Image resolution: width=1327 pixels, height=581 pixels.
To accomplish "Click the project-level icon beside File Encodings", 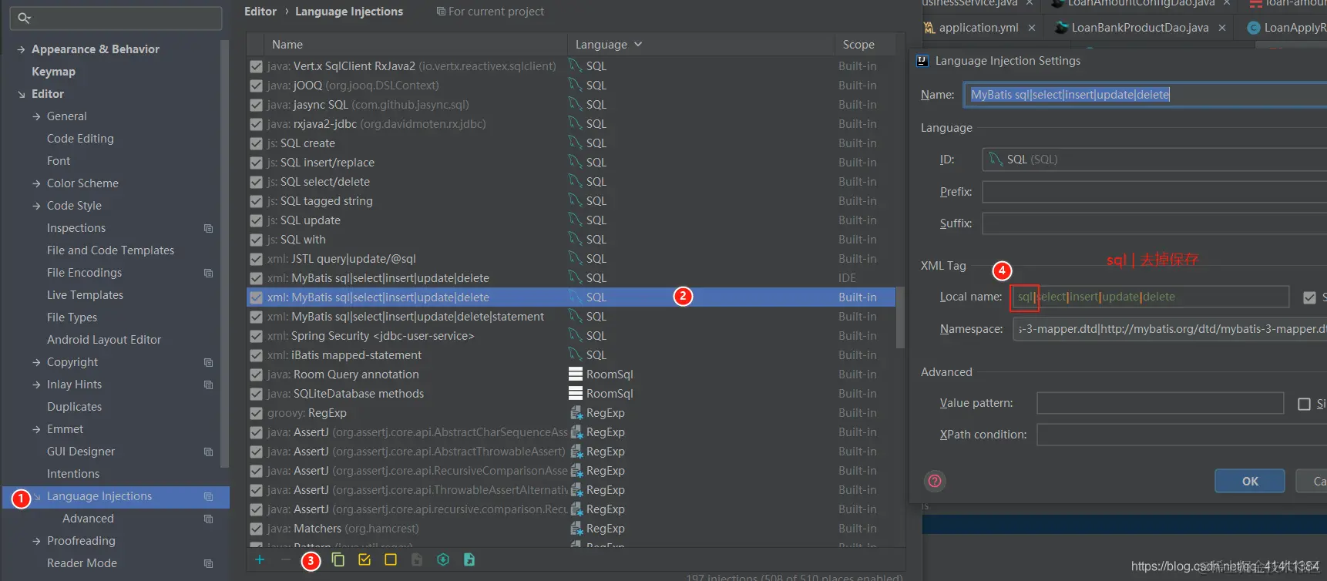I will (x=208, y=273).
